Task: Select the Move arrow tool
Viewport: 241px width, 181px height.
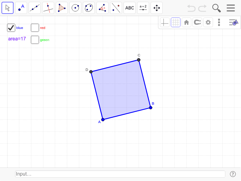Action: click(8, 8)
